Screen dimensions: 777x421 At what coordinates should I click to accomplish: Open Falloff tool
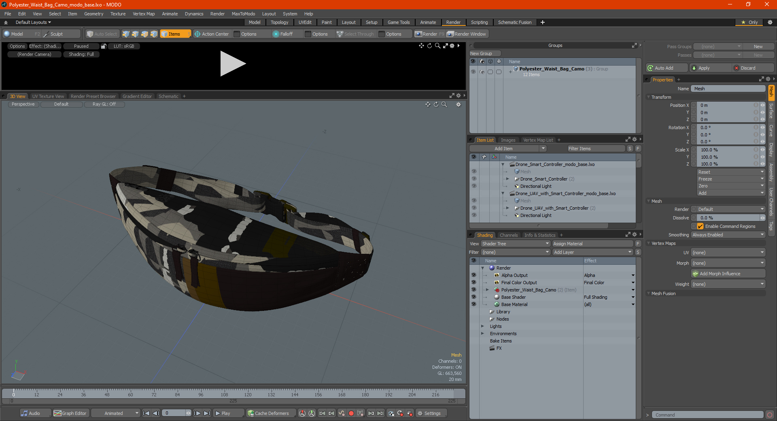coord(283,34)
